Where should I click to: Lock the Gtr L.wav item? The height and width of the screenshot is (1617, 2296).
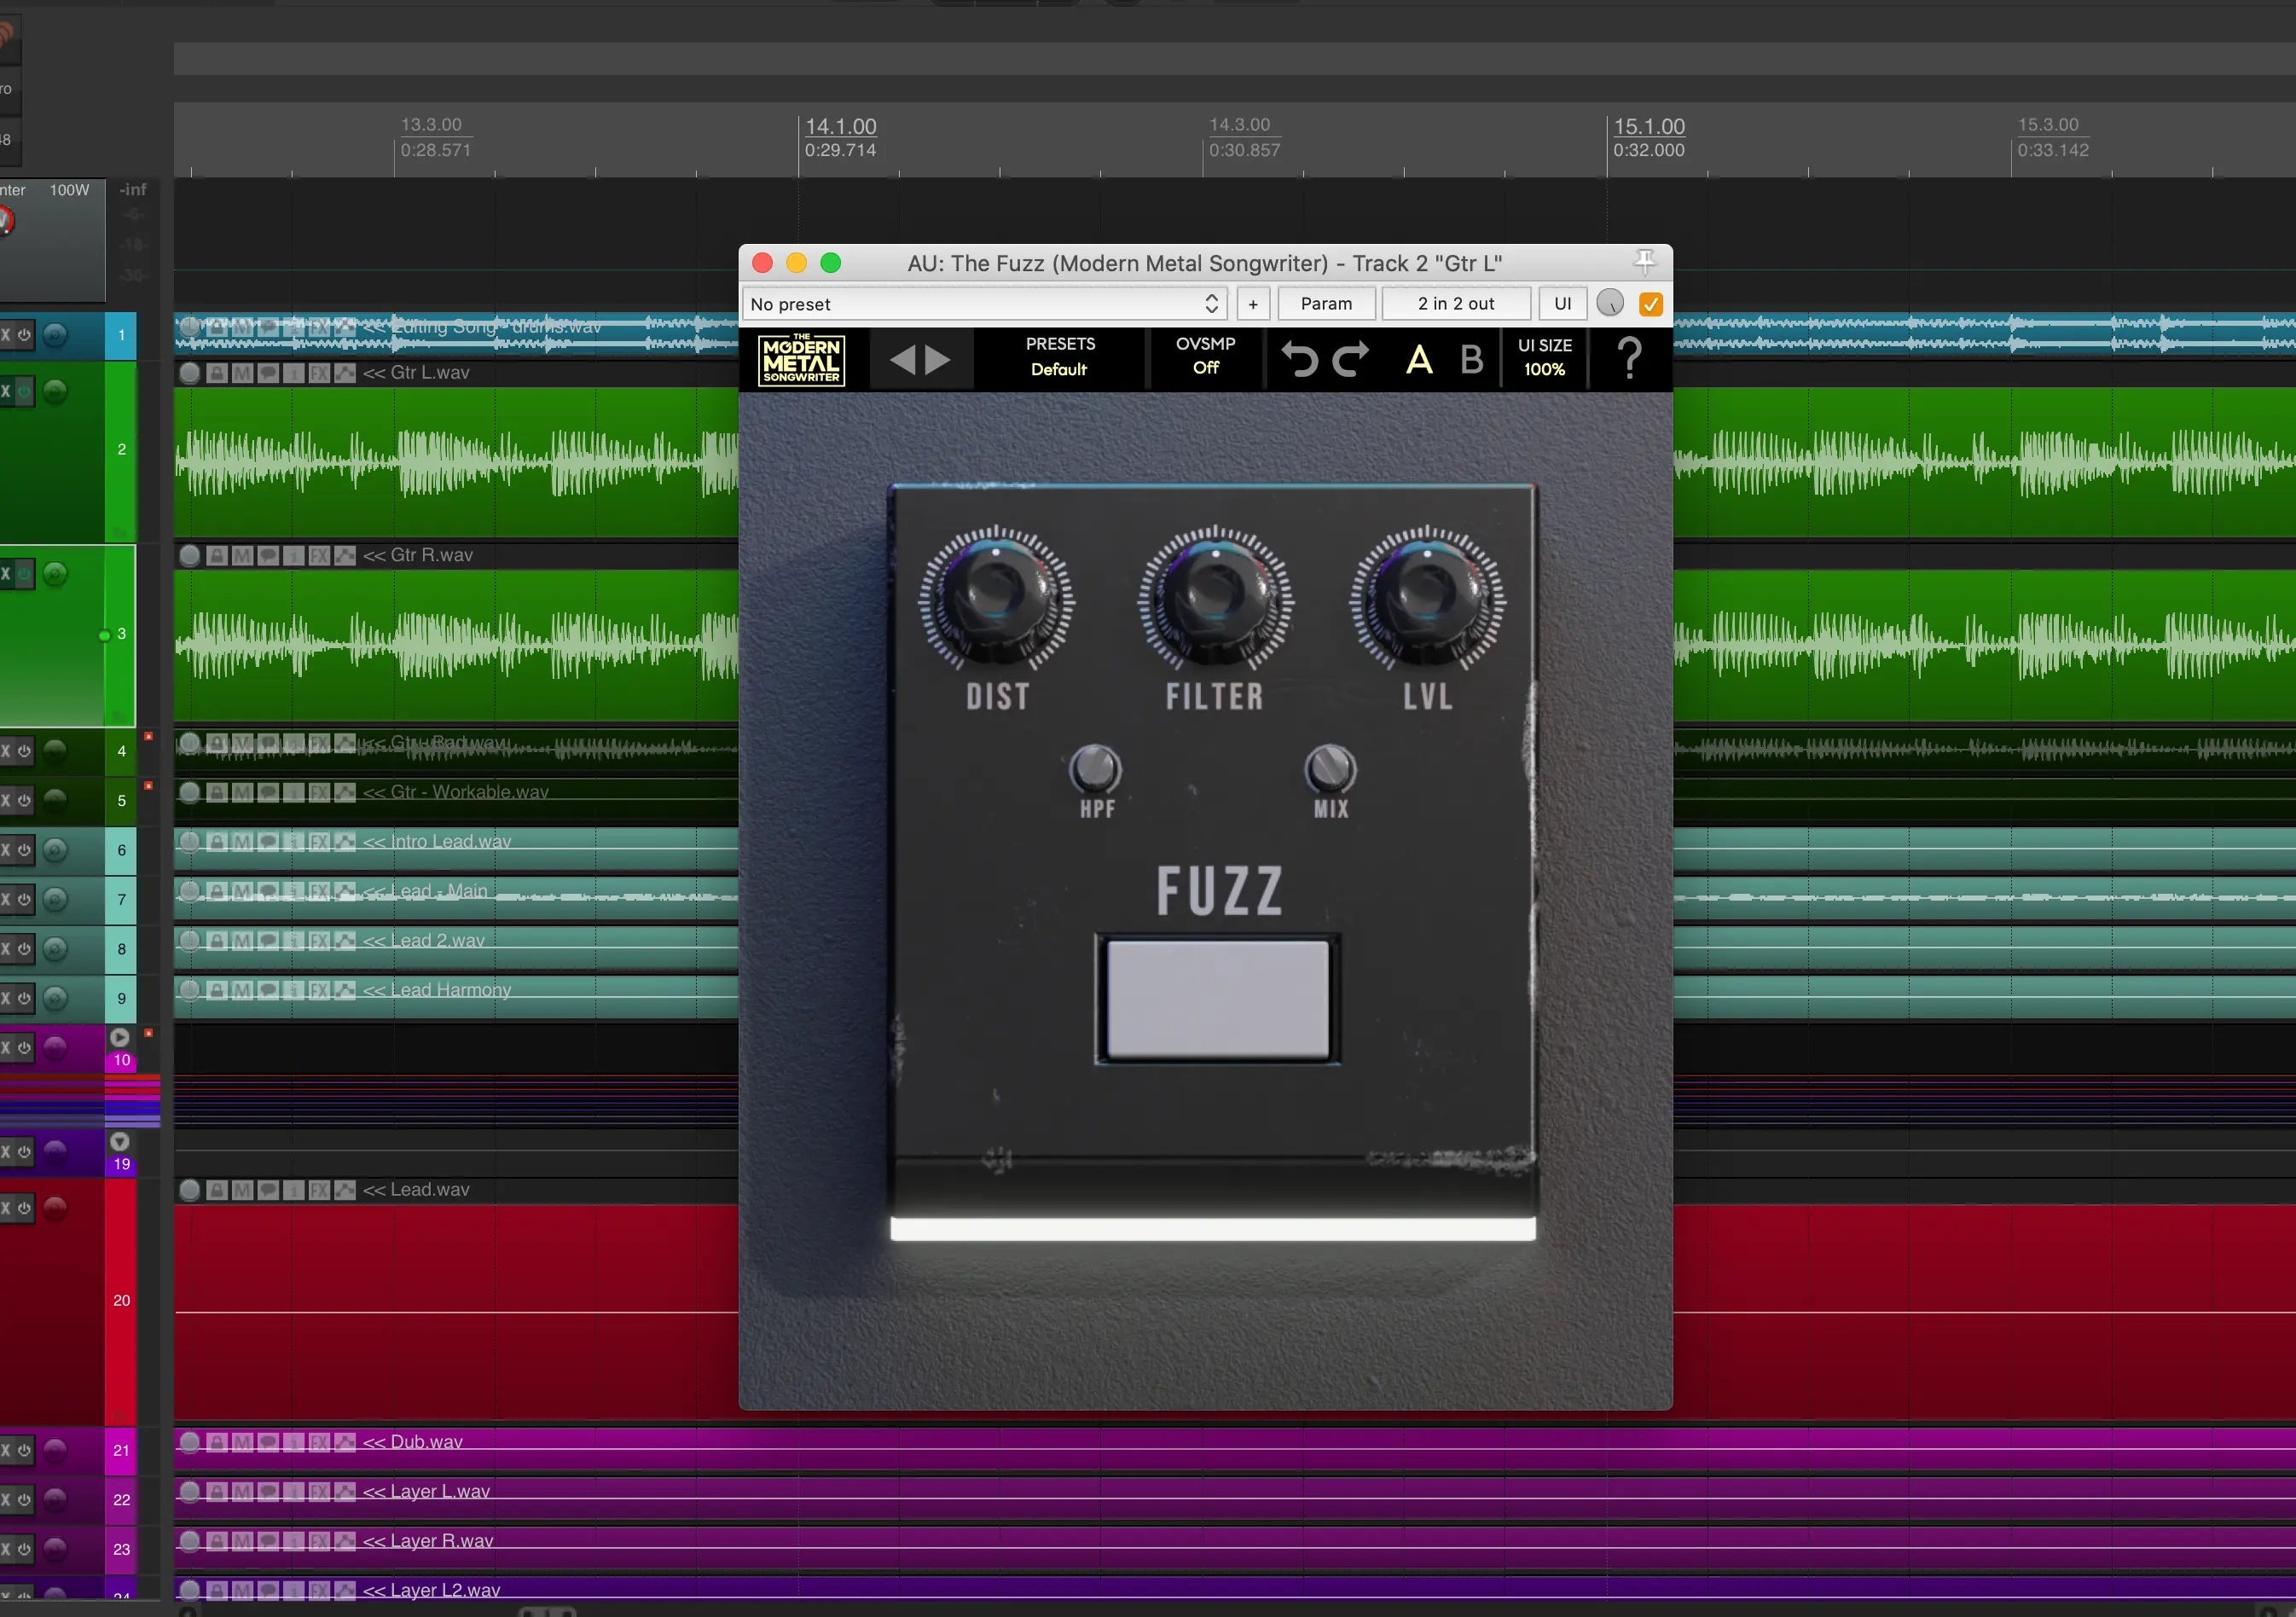coord(216,373)
